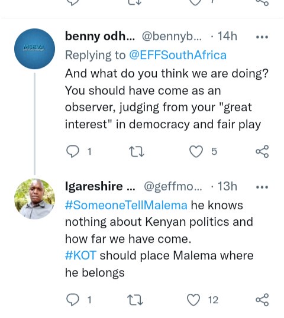This screenshot has width=284, height=318.
Task: Open the #SomeoneTellMalema hashtag
Action: click(126, 205)
